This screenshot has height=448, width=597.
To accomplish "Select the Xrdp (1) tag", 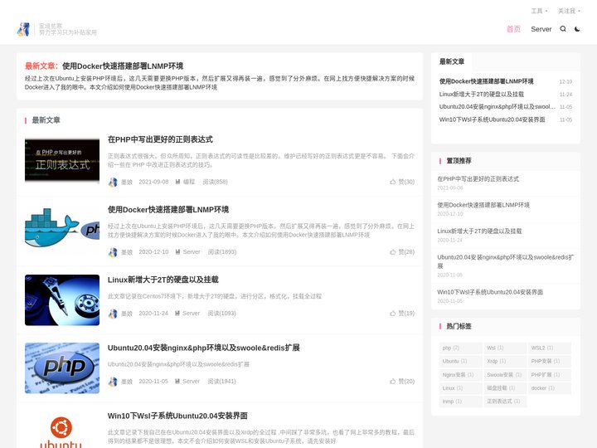I will pyautogui.click(x=505, y=361).
